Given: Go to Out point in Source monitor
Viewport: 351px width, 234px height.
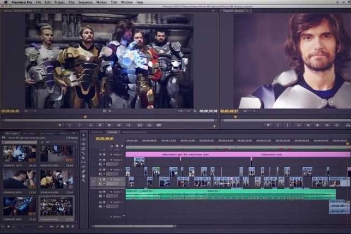Looking at the screenshot, I should (129, 125).
